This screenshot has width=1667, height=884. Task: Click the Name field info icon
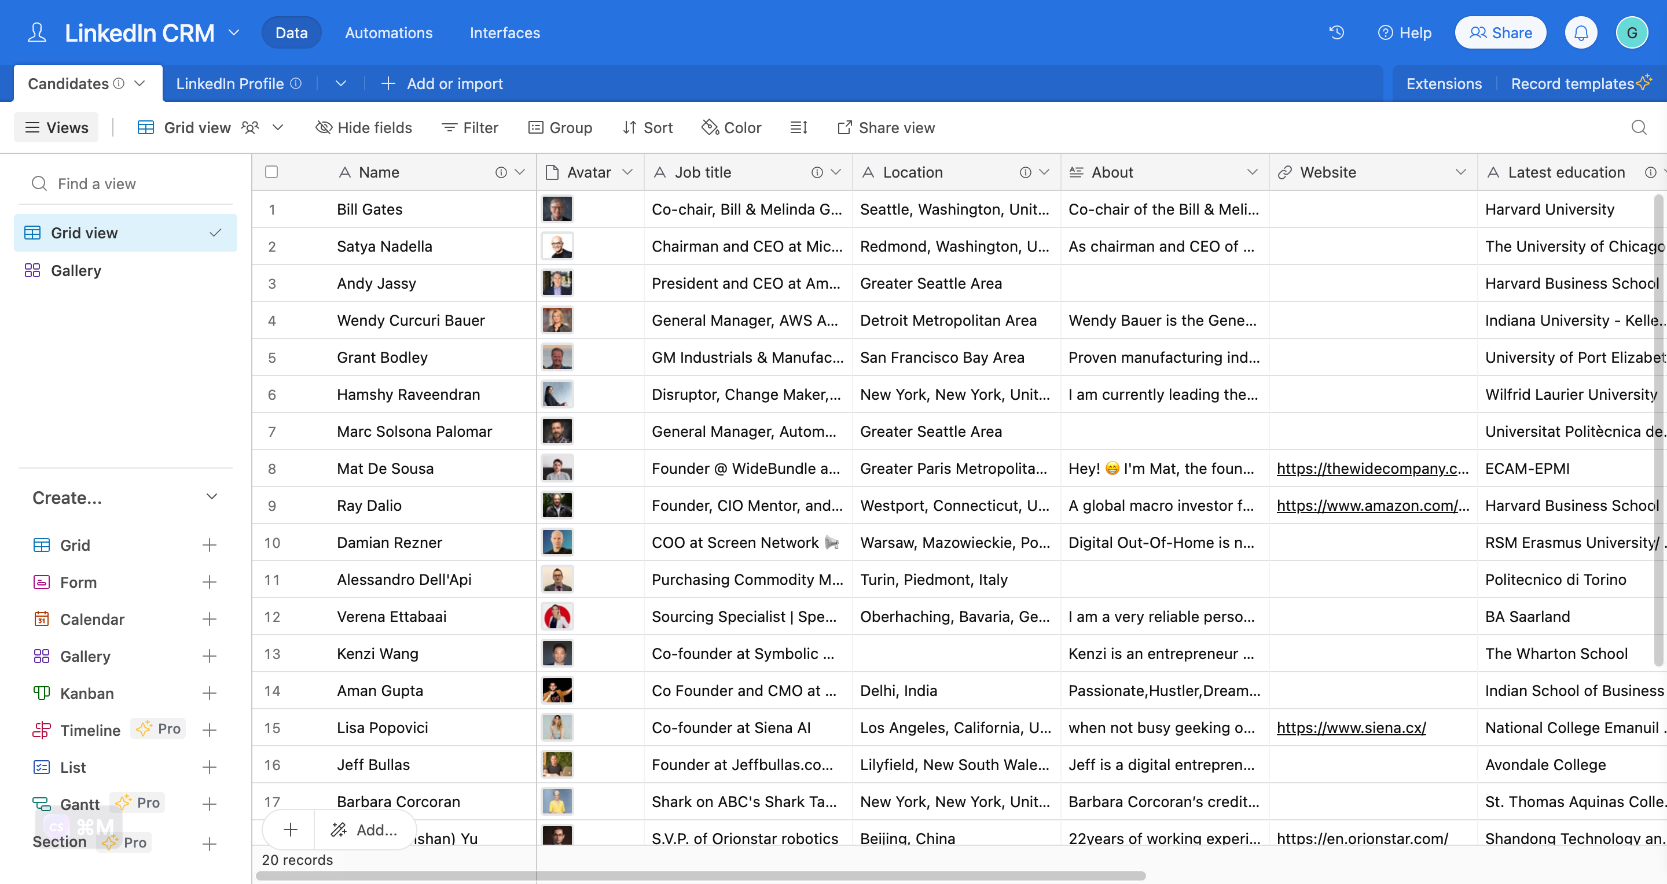(x=501, y=172)
